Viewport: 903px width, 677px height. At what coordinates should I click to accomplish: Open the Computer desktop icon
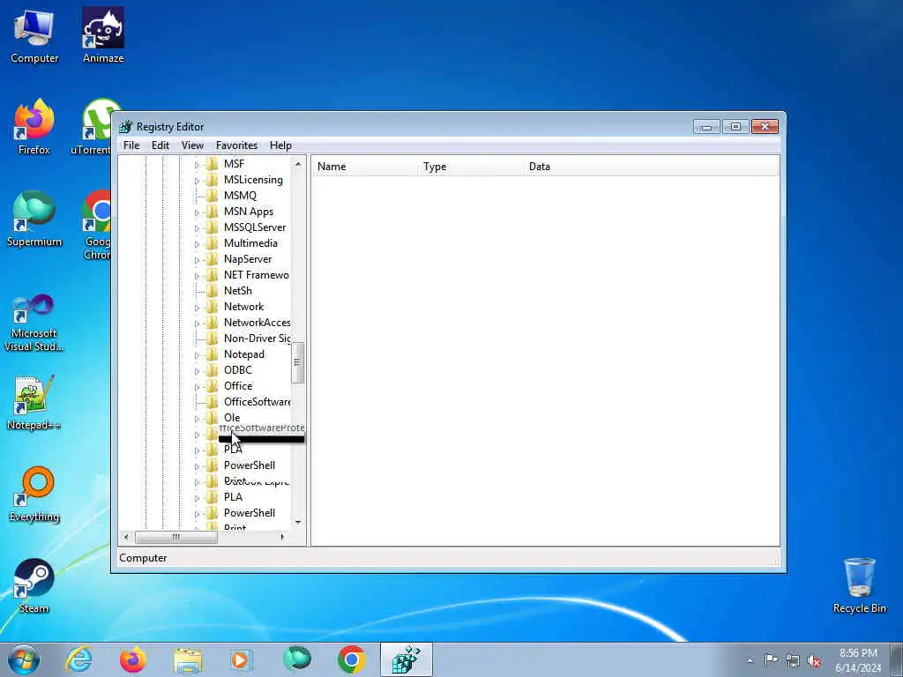click(x=34, y=35)
